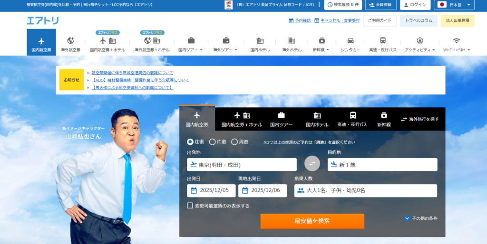This screenshot has width=487, height=244.
Task: Click the swap departure and destination icon
Action: (x=312, y=163)
